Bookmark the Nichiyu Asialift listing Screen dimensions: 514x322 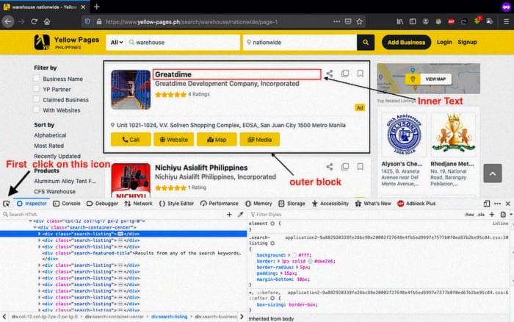coord(361,167)
